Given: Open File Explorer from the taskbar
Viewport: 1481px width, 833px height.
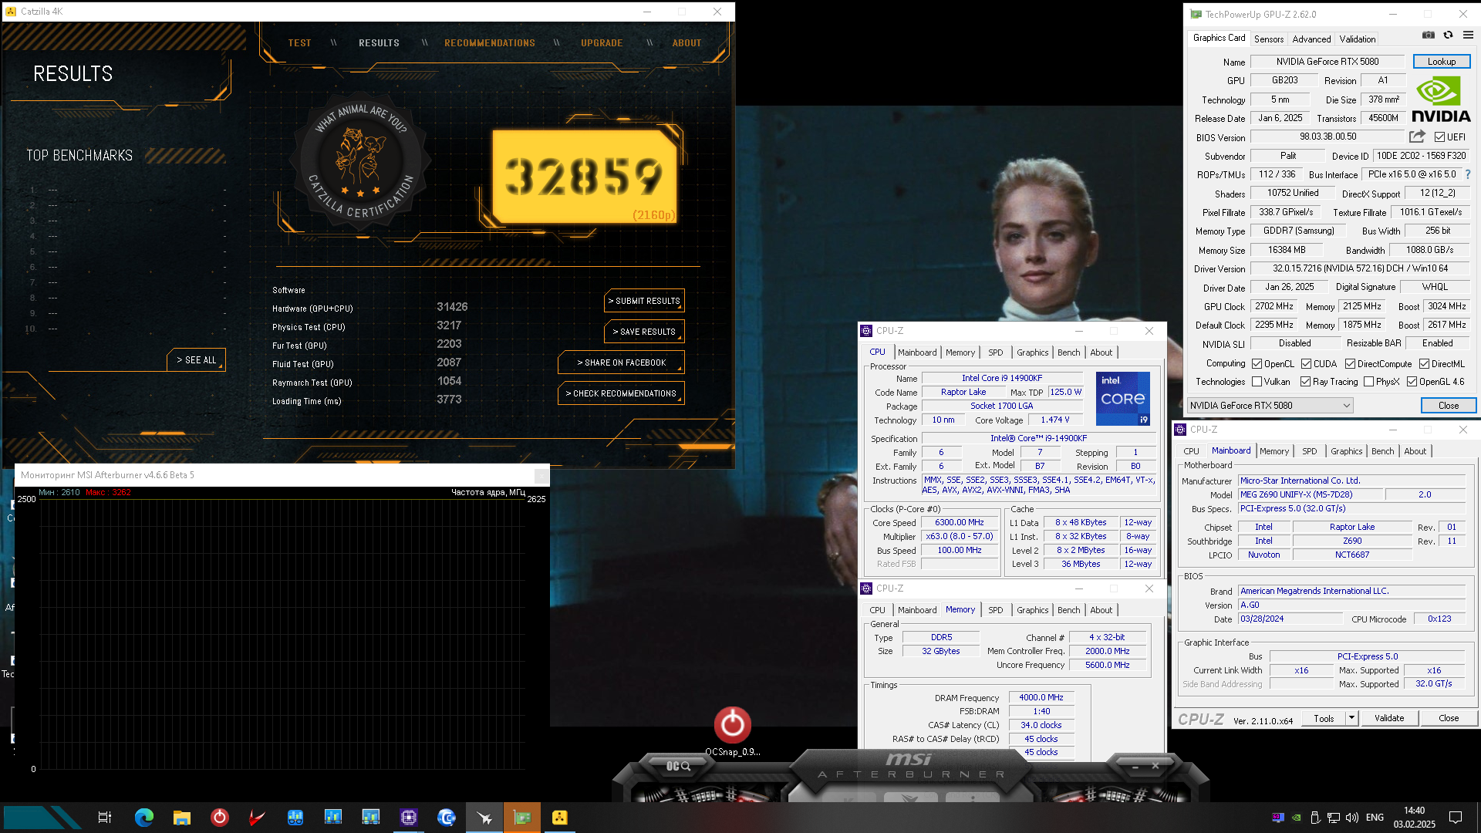Looking at the screenshot, I should coord(181,818).
